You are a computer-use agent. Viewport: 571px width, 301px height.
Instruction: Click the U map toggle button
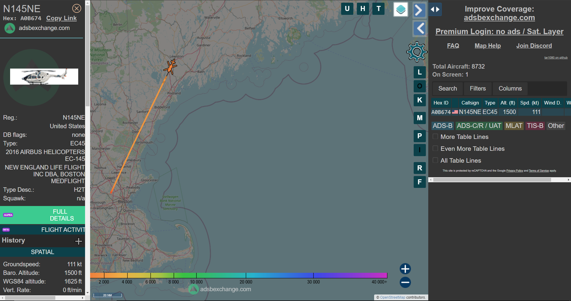point(347,9)
